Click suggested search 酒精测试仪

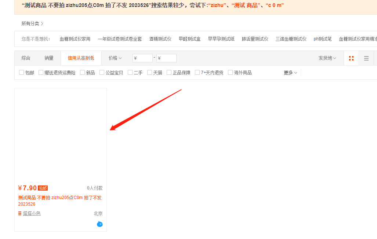pos(160,39)
